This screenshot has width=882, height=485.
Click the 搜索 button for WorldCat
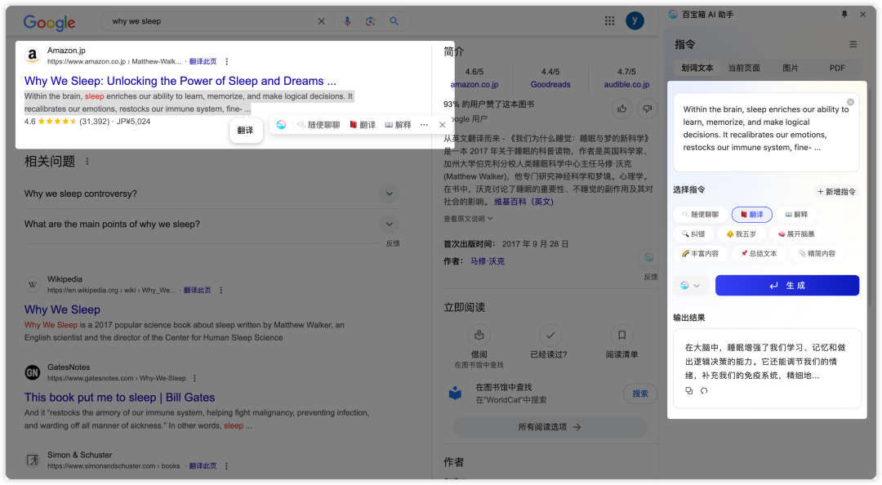point(640,394)
